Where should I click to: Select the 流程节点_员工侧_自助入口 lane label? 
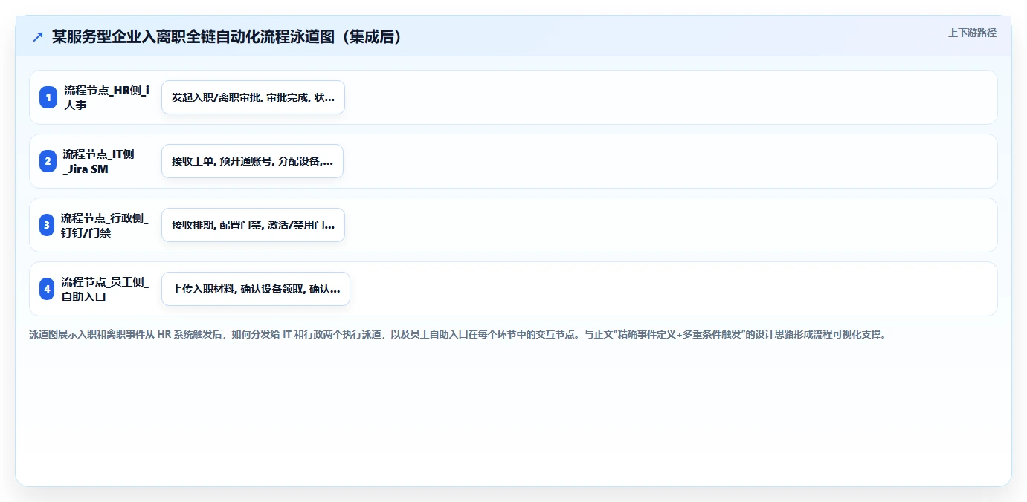(105, 289)
